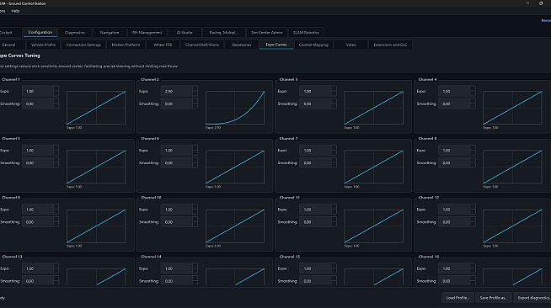
Task: Select the Deadzones sub-tab
Action: click(242, 45)
